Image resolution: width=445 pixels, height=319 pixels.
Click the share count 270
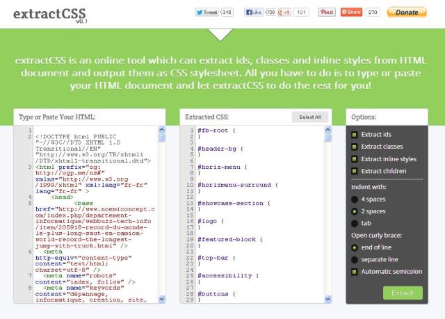point(373,13)
